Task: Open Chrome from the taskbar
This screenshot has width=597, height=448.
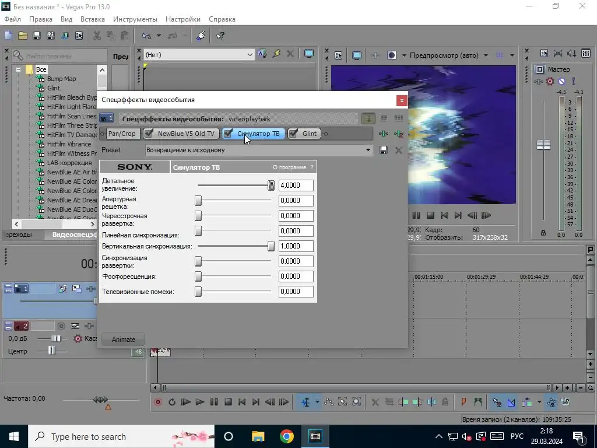Action: click(287, 436)
